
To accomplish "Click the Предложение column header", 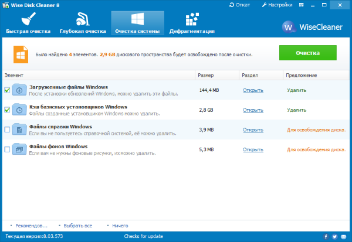I will click(316, 75).
